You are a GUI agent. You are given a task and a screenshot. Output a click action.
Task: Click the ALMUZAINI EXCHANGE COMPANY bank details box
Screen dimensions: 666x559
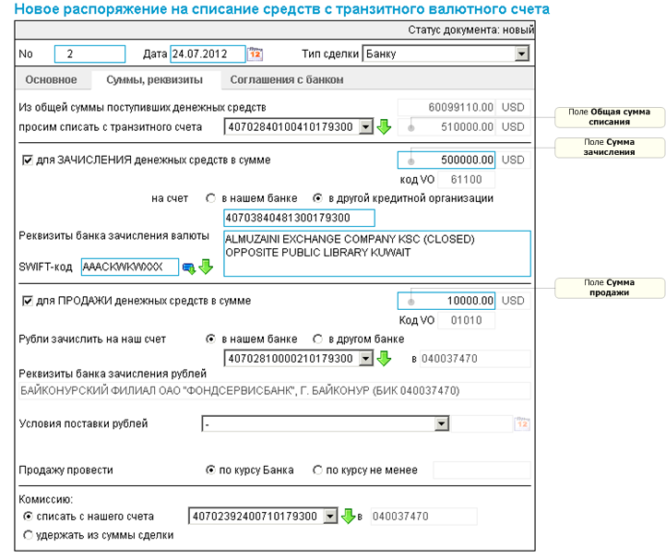click(377, 254)
